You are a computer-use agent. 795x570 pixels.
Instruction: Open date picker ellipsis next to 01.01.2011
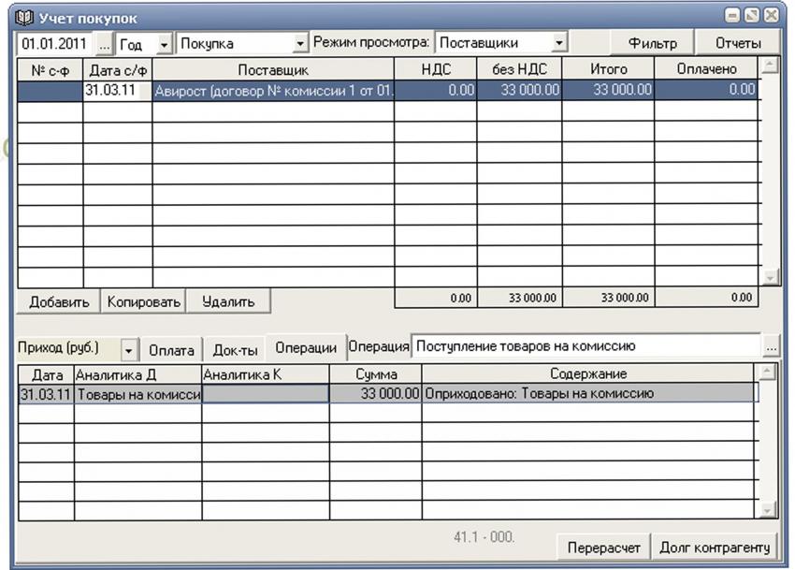click(104, 44)
